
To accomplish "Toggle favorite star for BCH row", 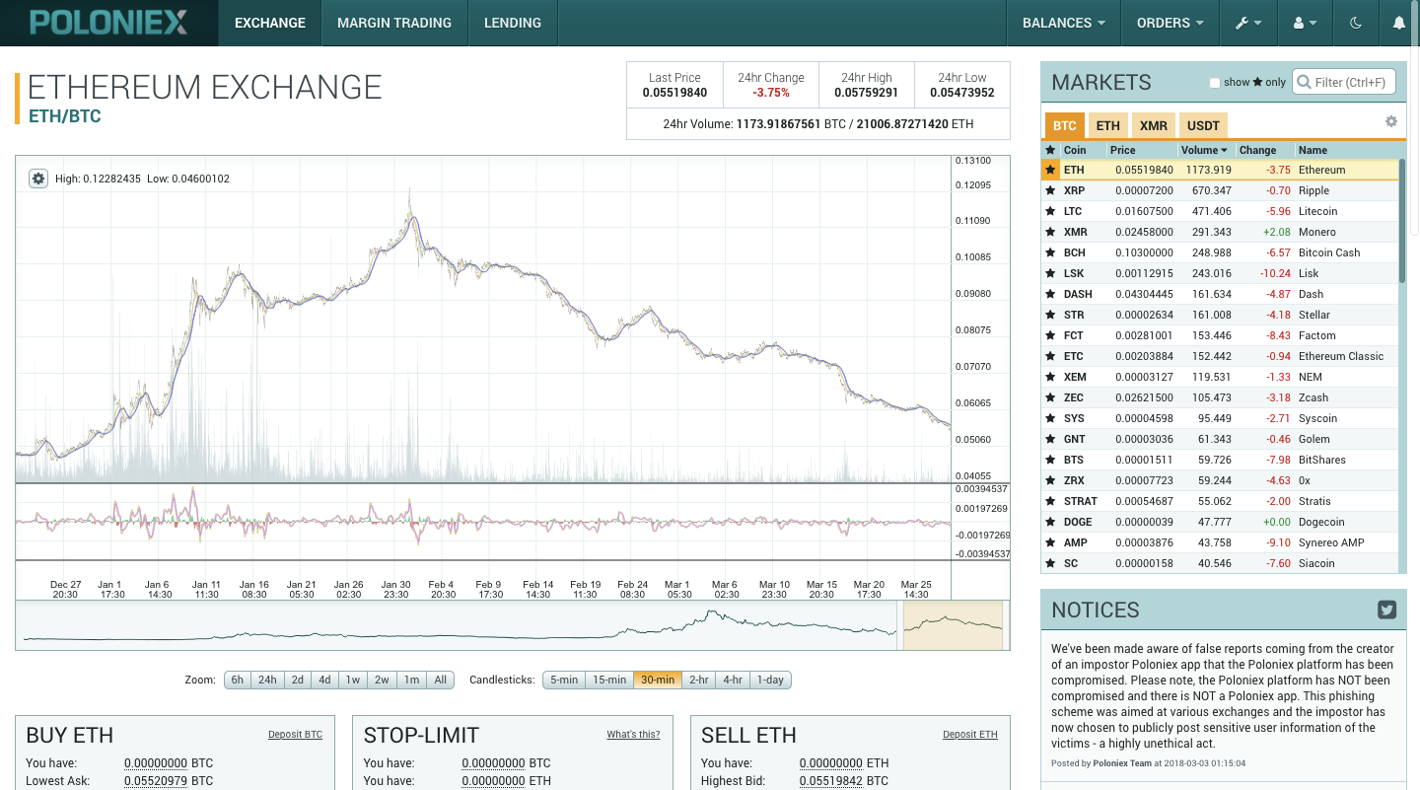I will click(x=1050, y=252).
